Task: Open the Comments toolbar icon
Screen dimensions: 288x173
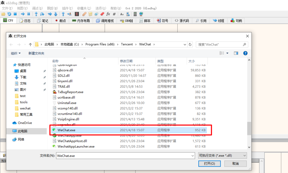Action: point(90,14)
